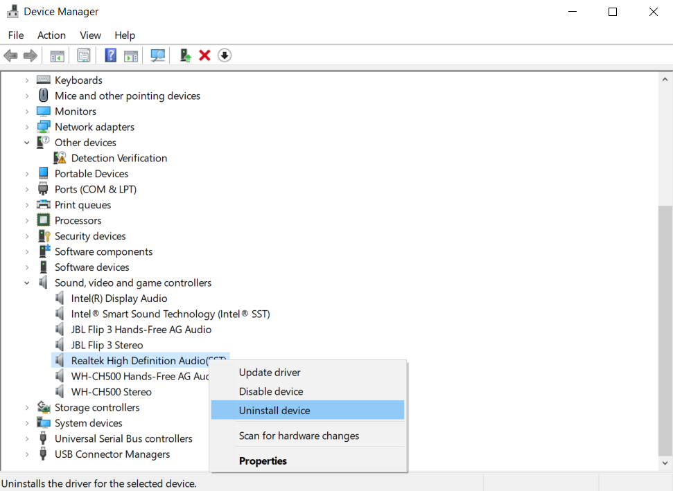Select JBL Flip 3 Hands-Free AG Audio
Viewport: 673px width, 491px height.
141,330
